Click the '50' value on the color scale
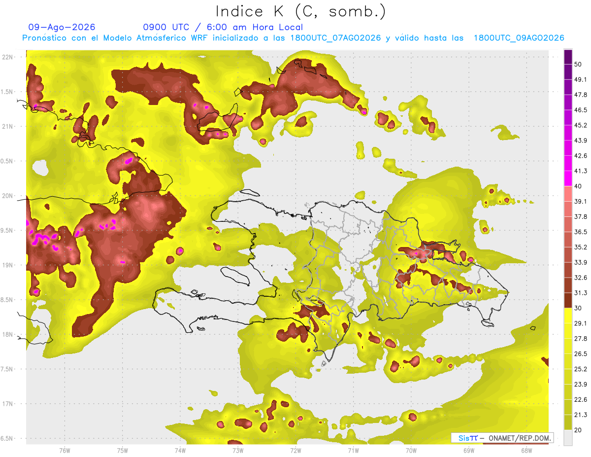Screen dimensions: 591x457 (x=579, y=64)
